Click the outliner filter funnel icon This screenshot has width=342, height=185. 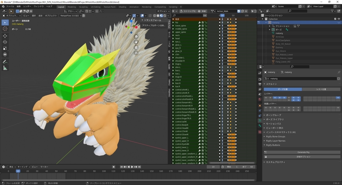point(333,11)
